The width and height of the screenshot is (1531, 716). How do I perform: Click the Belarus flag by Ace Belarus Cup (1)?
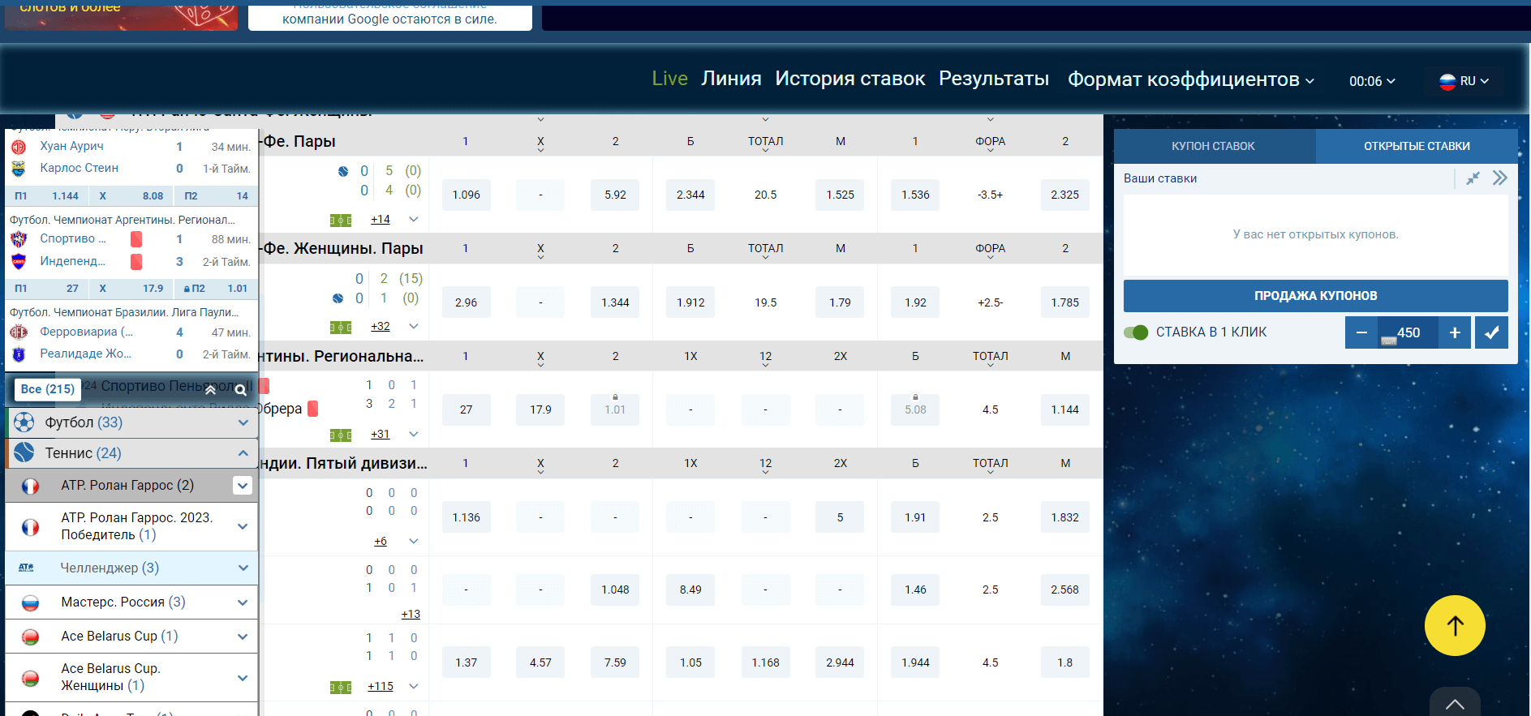30,637
